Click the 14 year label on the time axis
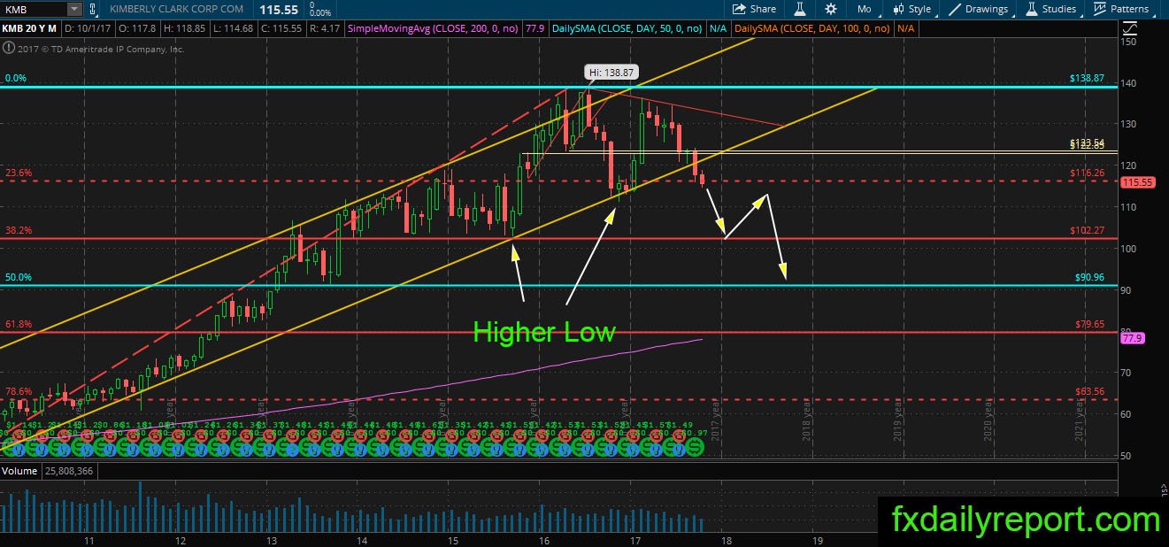 [x=361, y=539]
